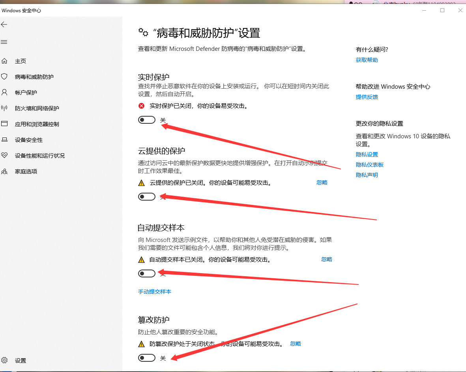Image resolution: width=466 pixels, height=372 pixels.
Task: Click the home icon next to 主页
Action: pyautogui.click(x=4, y=61)
